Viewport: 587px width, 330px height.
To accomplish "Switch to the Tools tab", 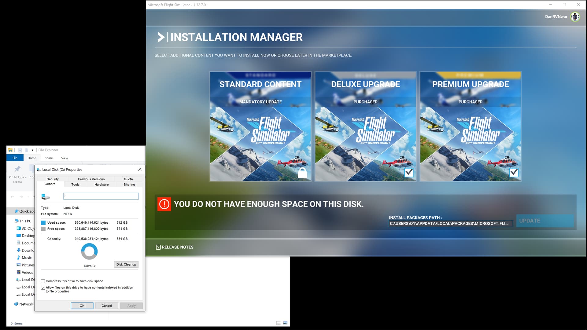I will tap(75, 185).
